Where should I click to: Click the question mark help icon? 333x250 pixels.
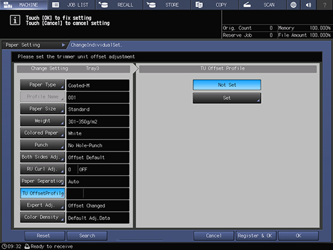click(325, 5)
